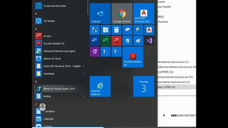Open the Calculator small tile

click(116, 30)
